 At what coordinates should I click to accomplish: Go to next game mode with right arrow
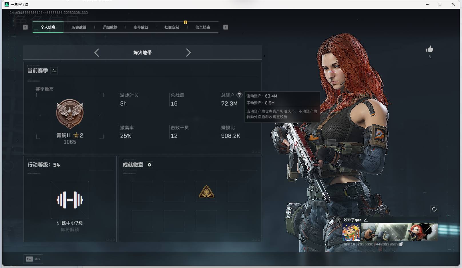[x=188, y=53]
